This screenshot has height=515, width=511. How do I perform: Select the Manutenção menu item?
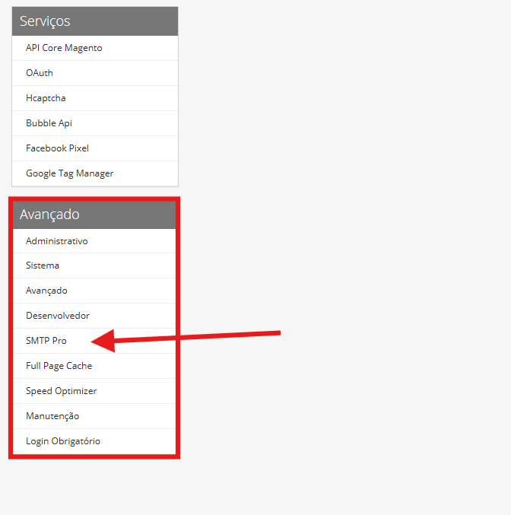(x=52, y=416)
